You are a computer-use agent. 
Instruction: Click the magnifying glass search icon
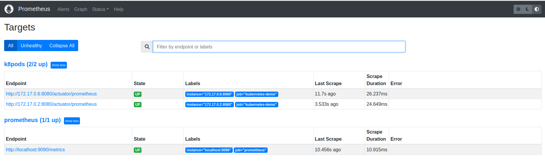(147, 47)
